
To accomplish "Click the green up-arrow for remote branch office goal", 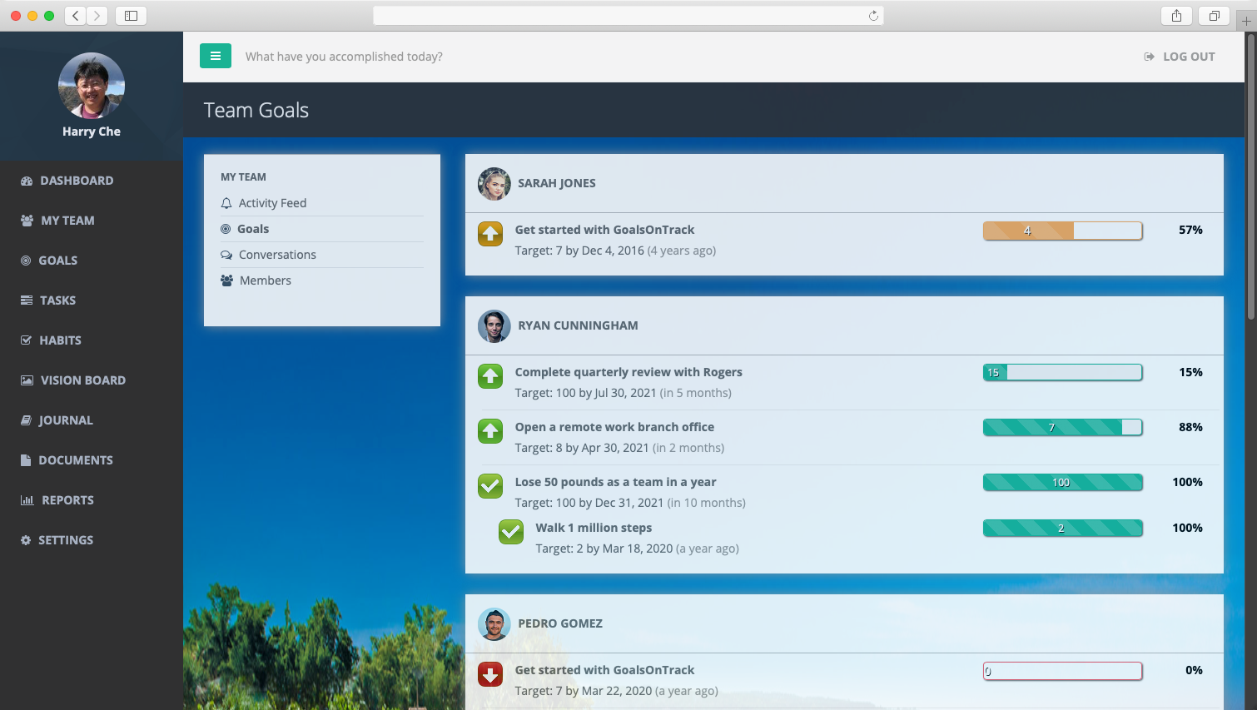I will pyautogui.click(x=490, y=431).
